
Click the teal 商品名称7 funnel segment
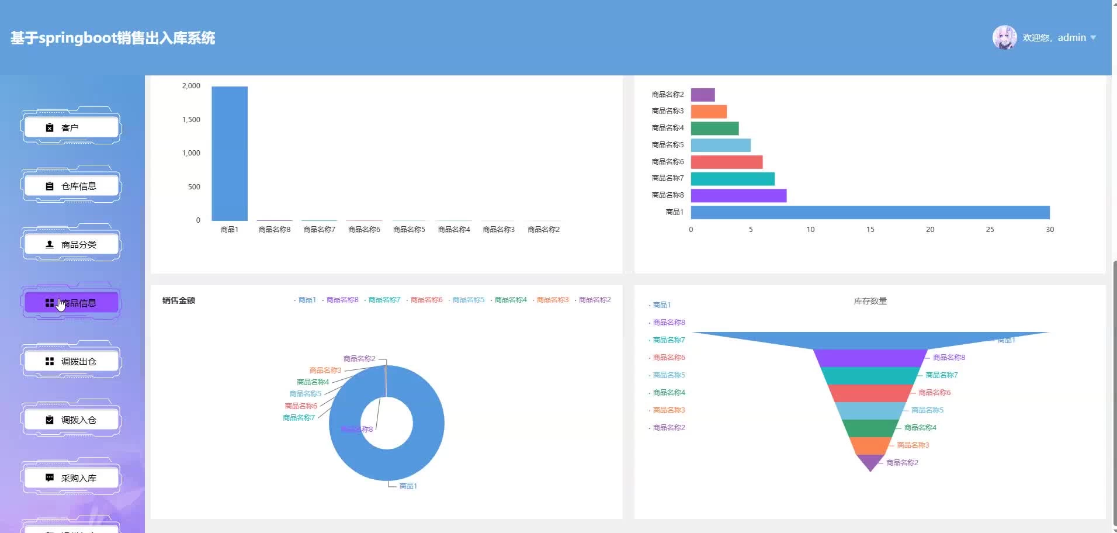(x=870, y=376)
